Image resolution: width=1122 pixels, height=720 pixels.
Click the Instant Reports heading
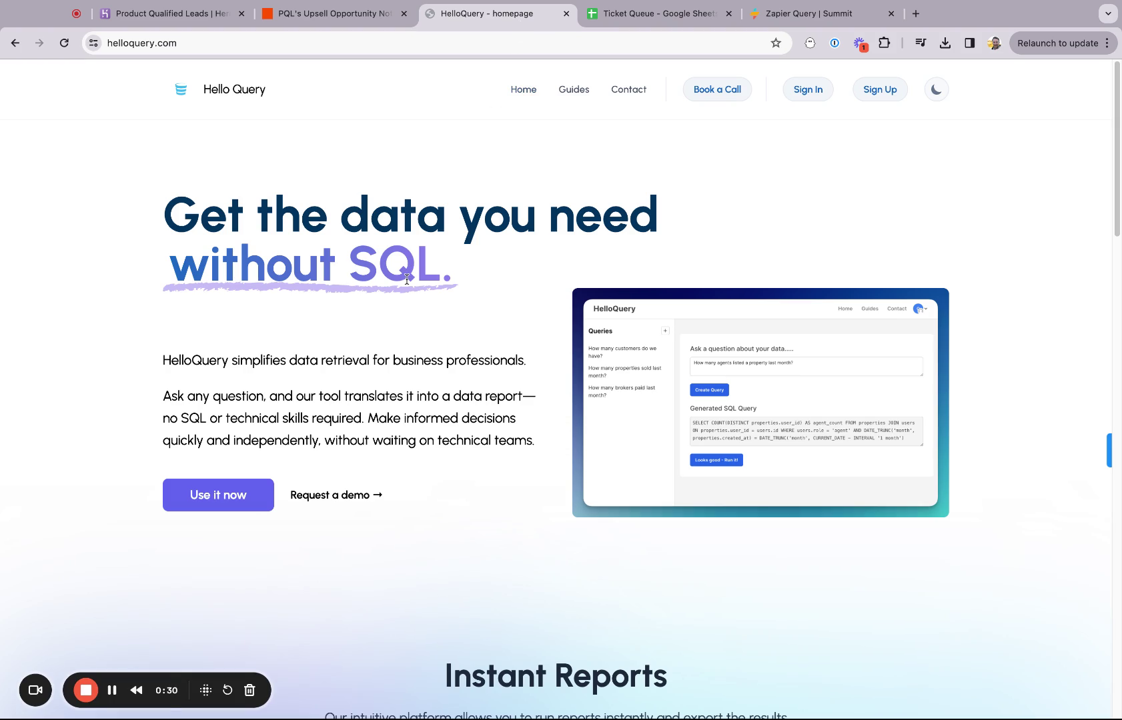pyautogui.click(x=556, y=675)
